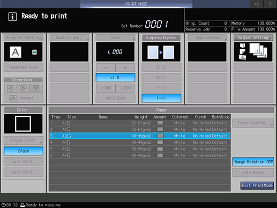
Task: Open the Simplex/Duplex heading
Action: click(161, 38)
